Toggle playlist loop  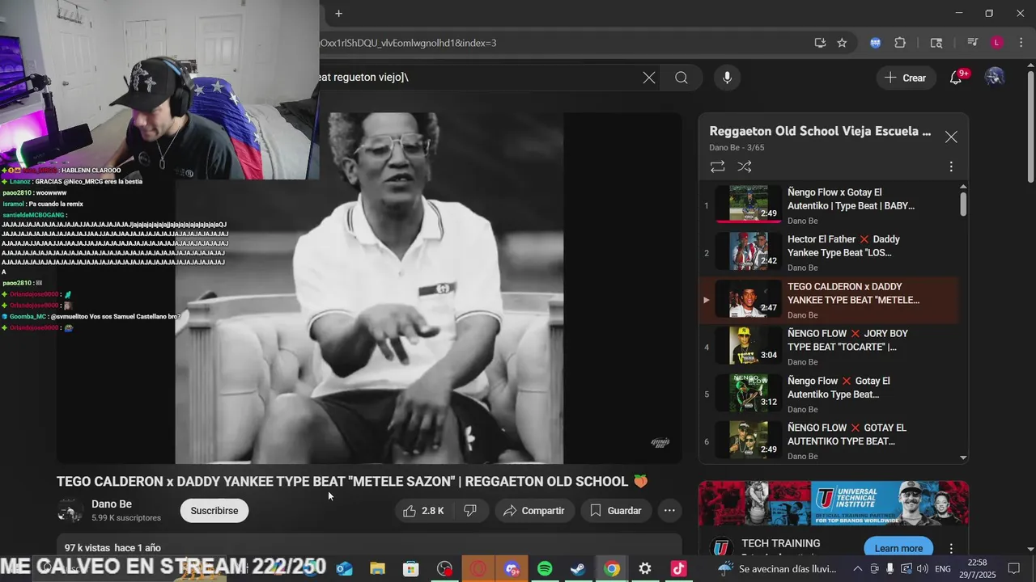(717, 167)
